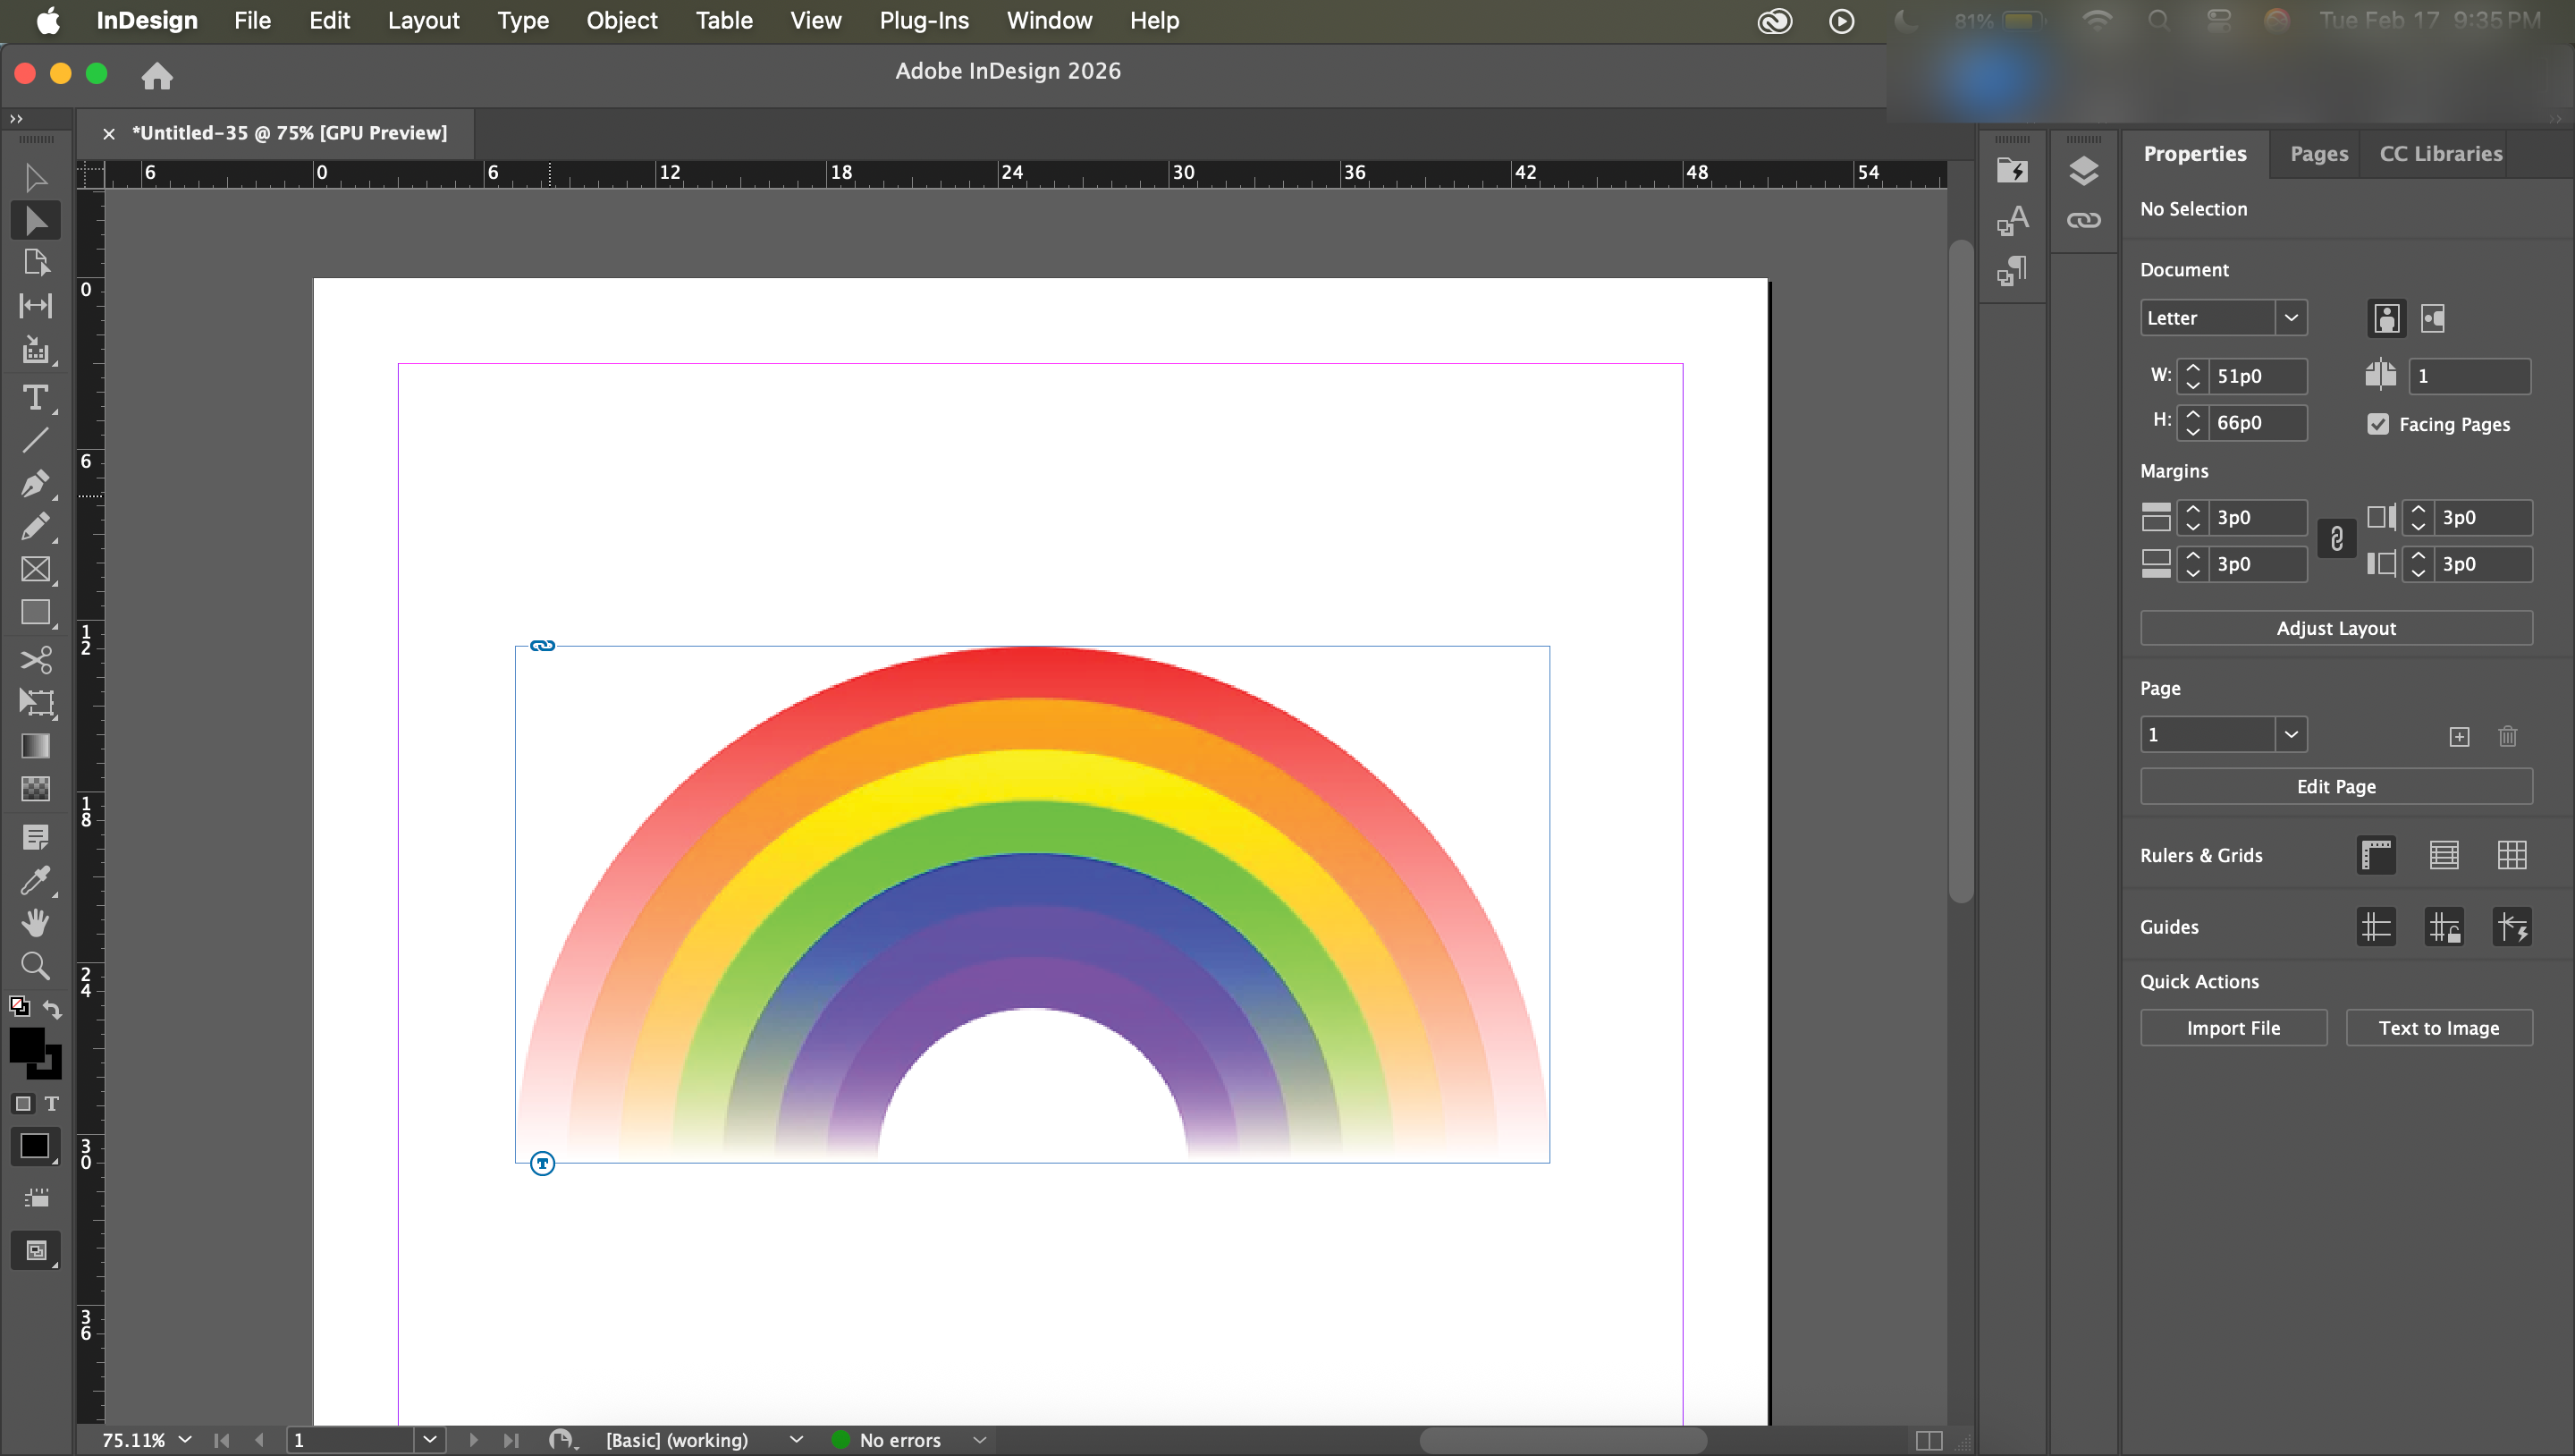Image resolution: width=2575 pixels, height=1456 pixels.
Task: Activate the Zoom tool
Action: (35, 966)
